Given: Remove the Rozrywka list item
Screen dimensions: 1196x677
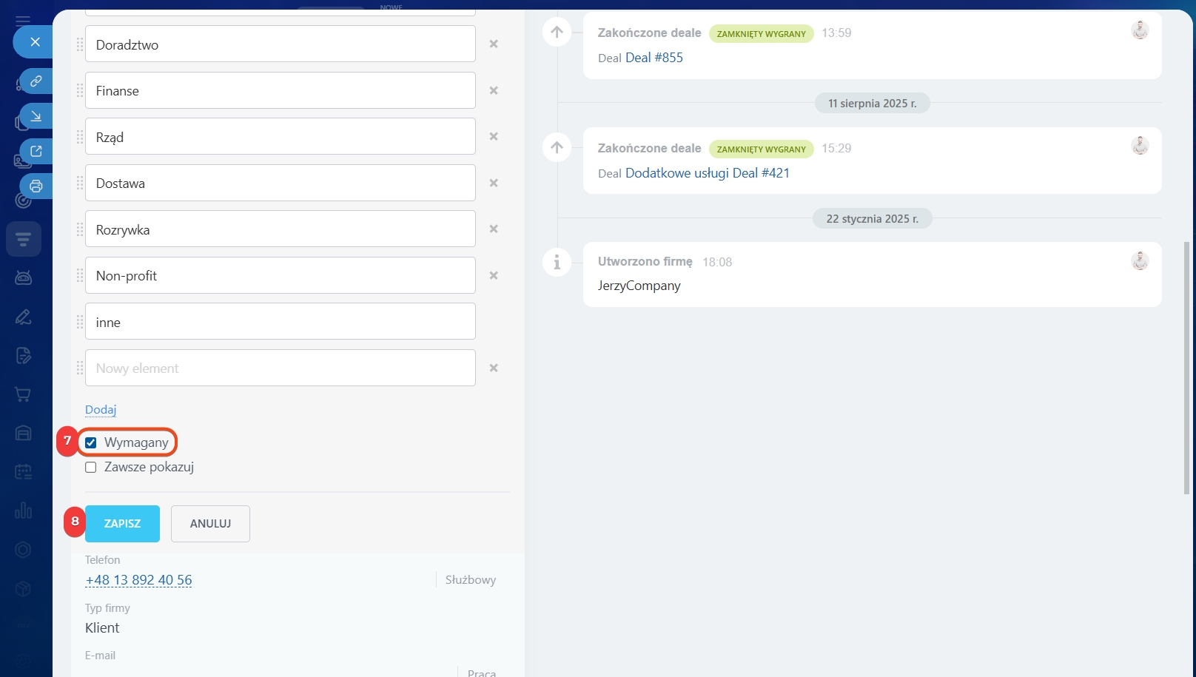Looking at the screenshot, I should tap(494, 229).
